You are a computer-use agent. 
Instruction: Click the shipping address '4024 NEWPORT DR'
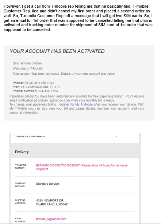[x=50, y=200]
